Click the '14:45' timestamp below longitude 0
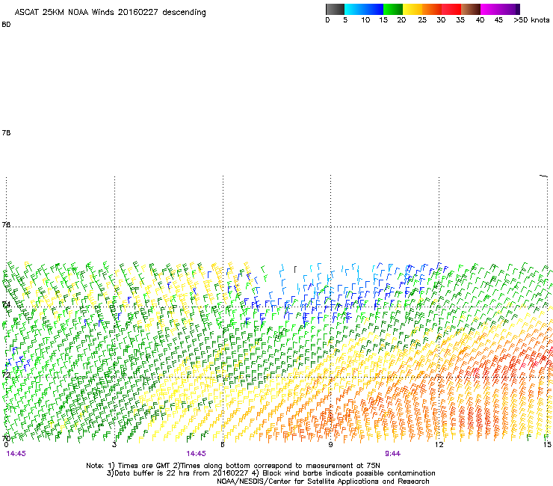Image resolution: width=553 pixels, height=486 pixels. click(x=16, y=454)
